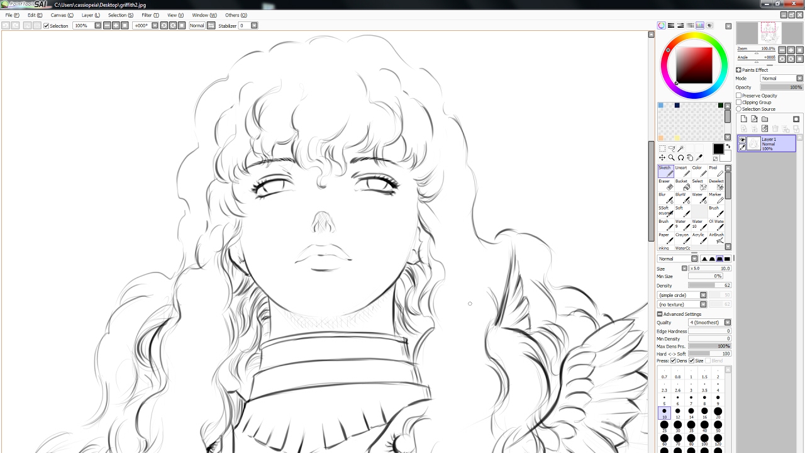Select the Lineart pen tool

click(684, 172)
